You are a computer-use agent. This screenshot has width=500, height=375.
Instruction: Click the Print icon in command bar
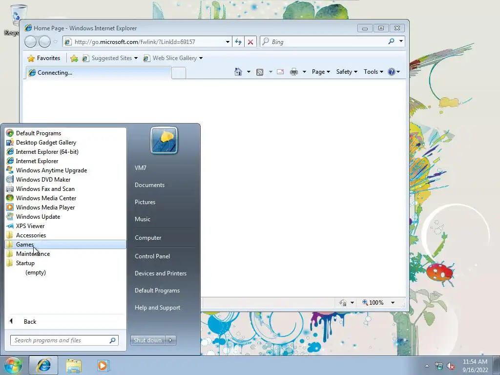[293, 72]
